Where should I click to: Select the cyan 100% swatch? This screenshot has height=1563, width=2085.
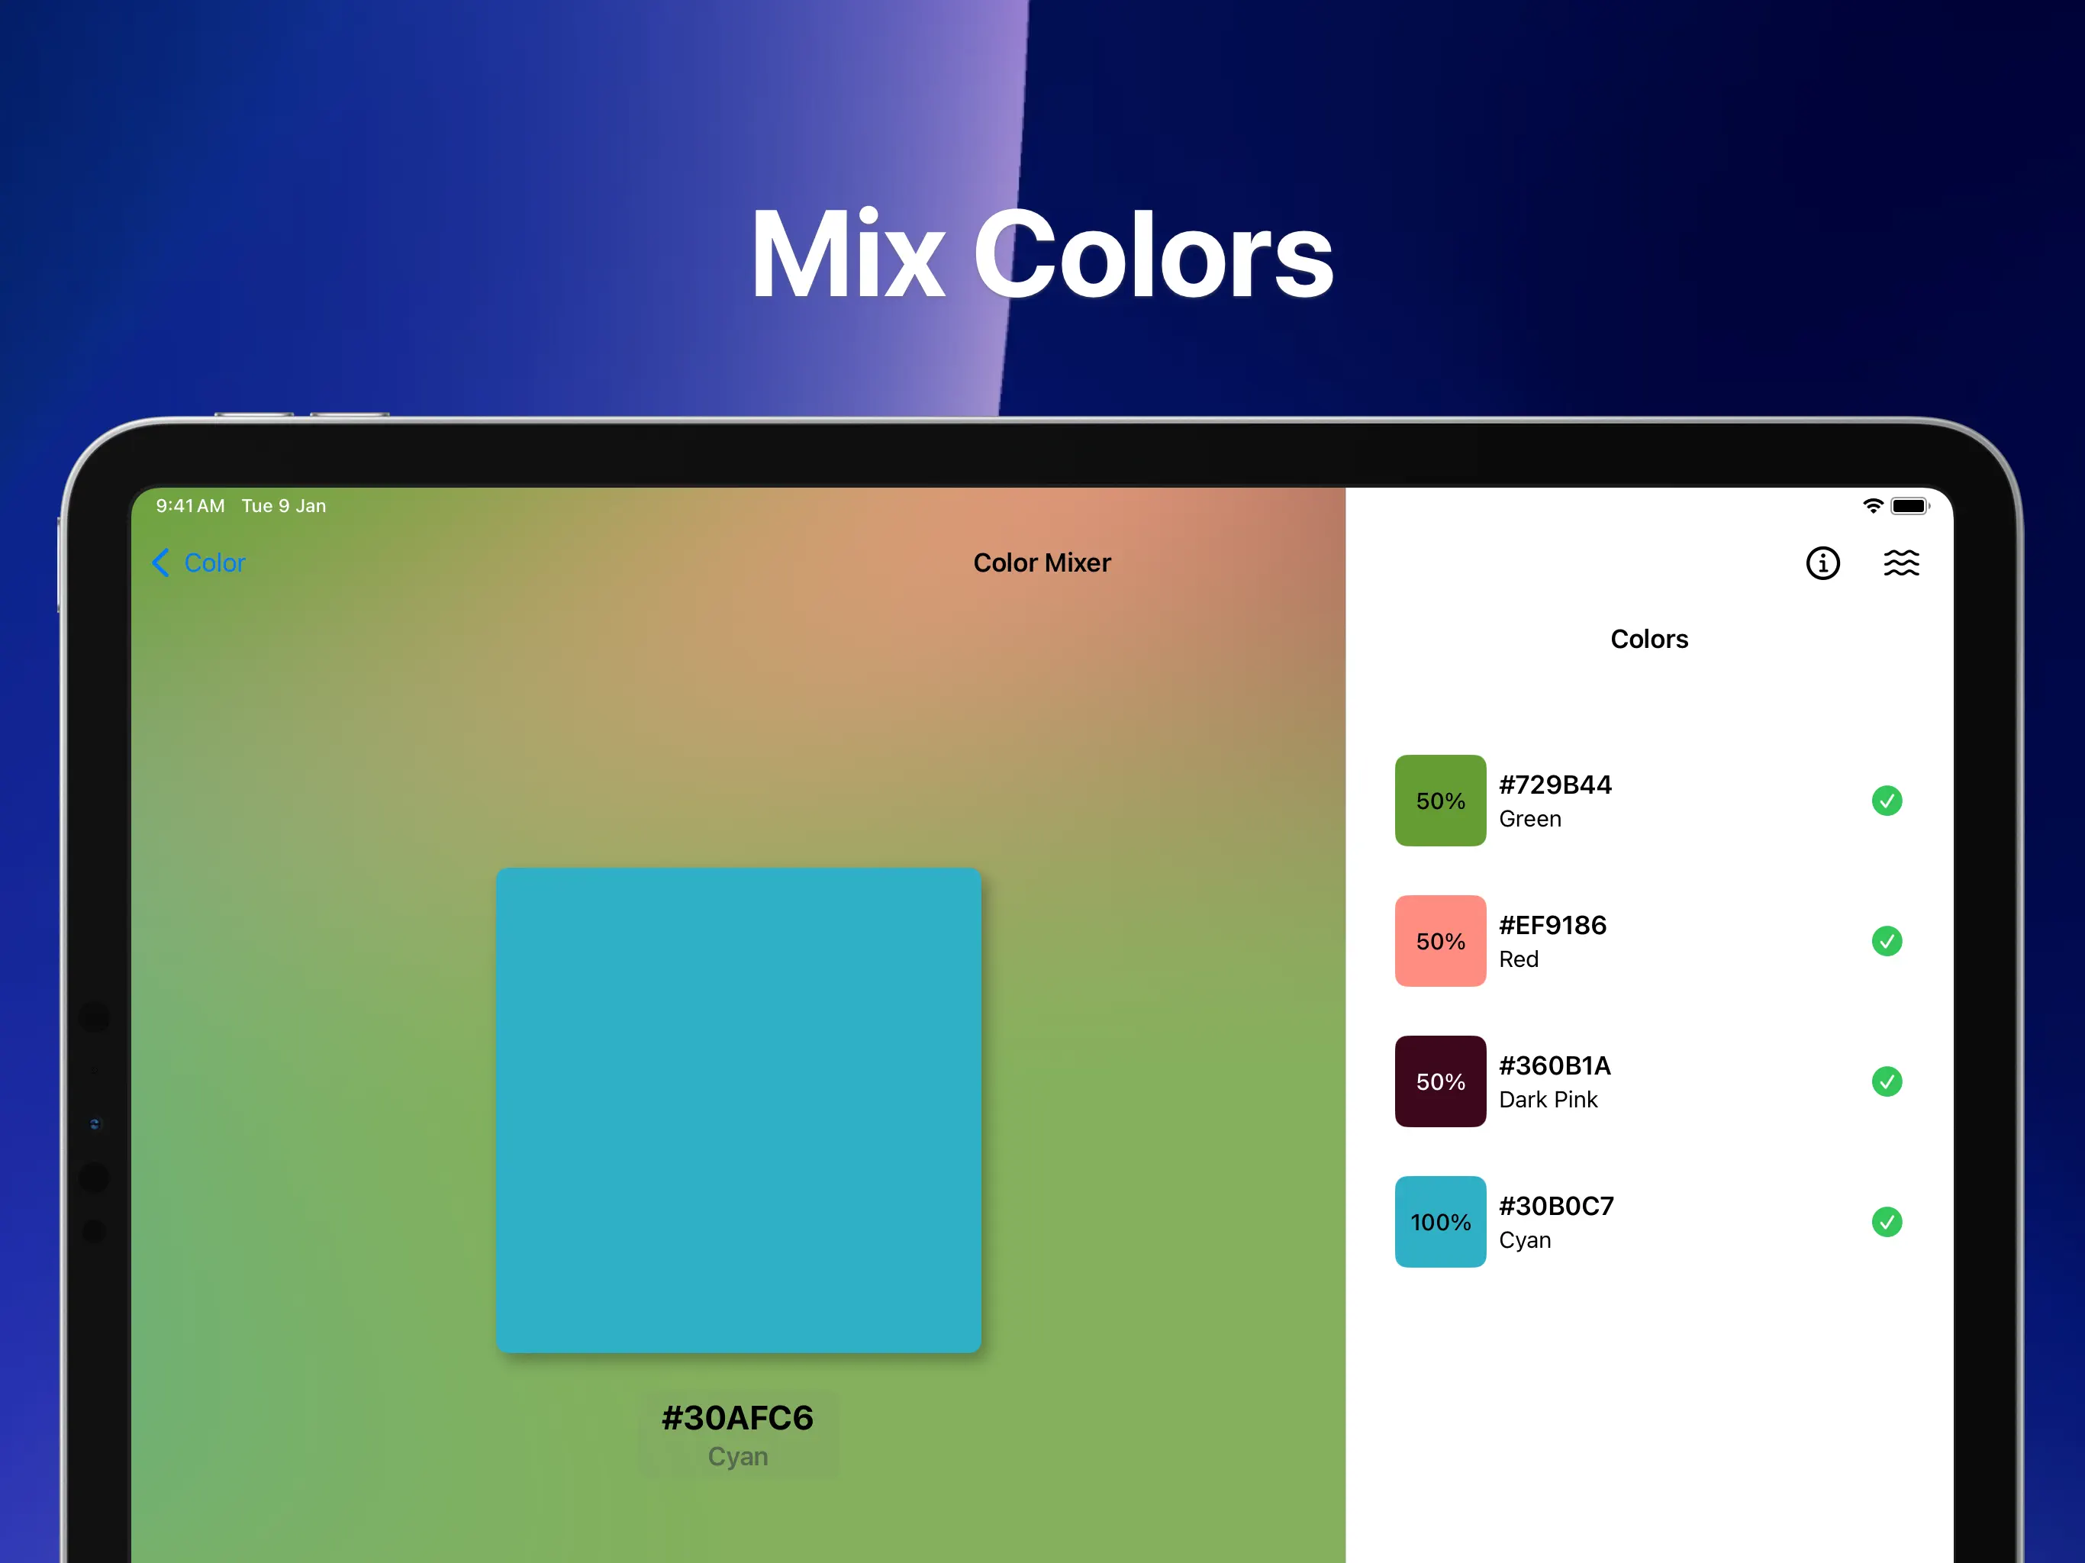pos(1439,1222)
